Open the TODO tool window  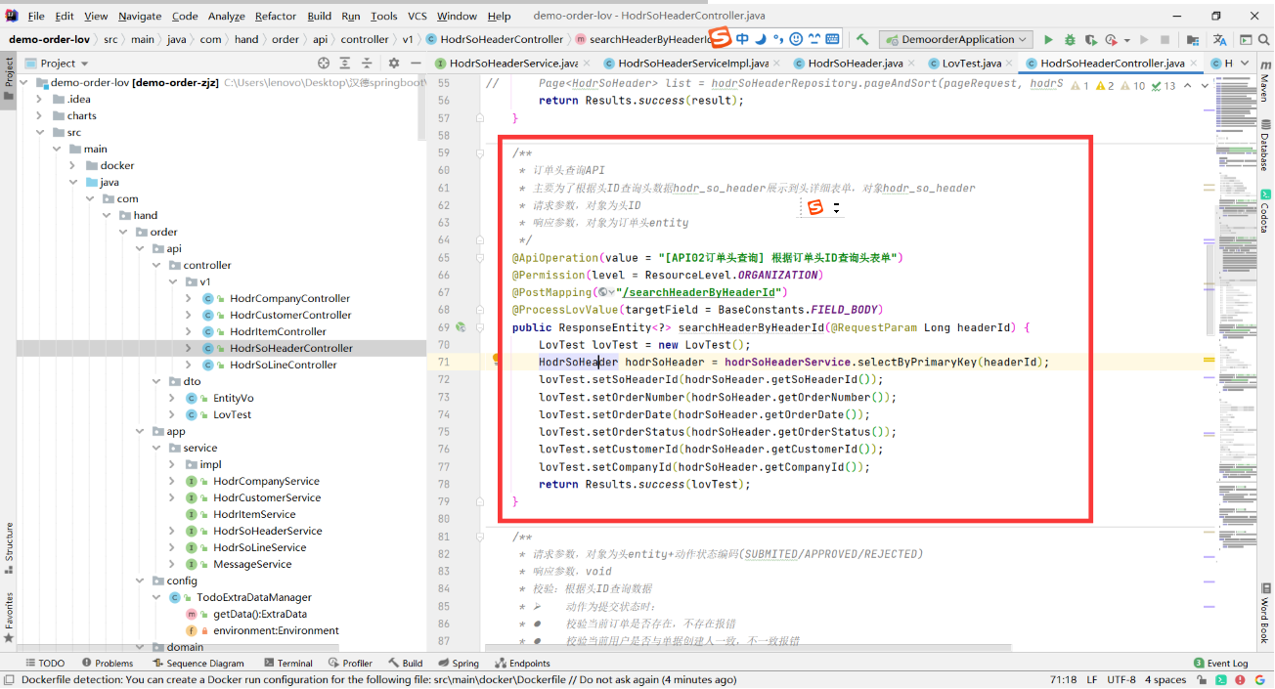44,663
